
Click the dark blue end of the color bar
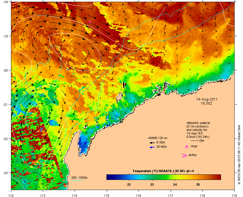pos(108,177)
